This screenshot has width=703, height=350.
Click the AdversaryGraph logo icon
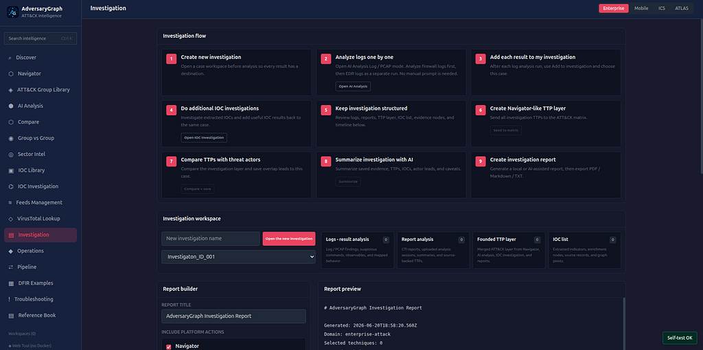coord(12,12)
